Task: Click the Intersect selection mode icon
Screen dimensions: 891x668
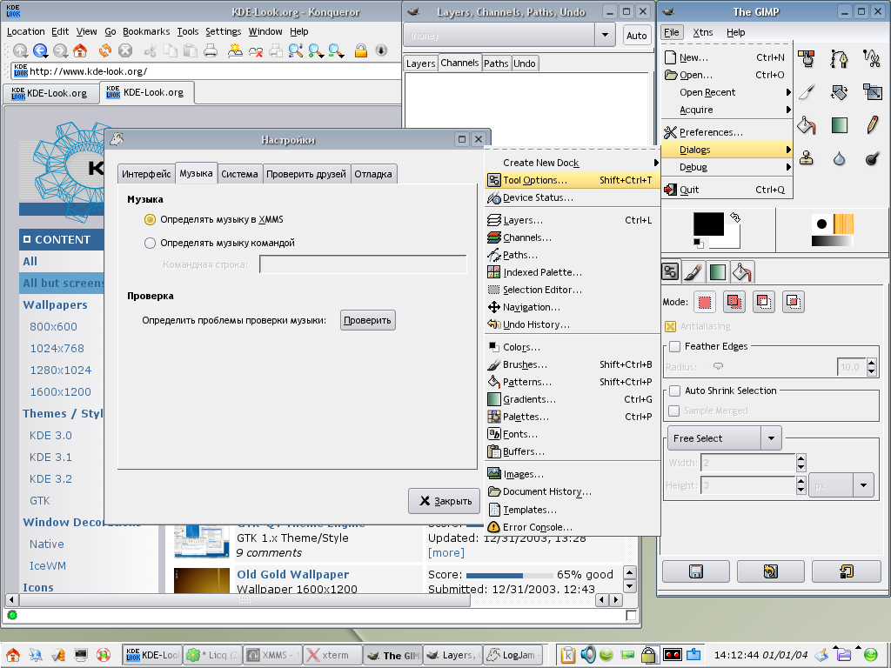Action: [794, 302]
